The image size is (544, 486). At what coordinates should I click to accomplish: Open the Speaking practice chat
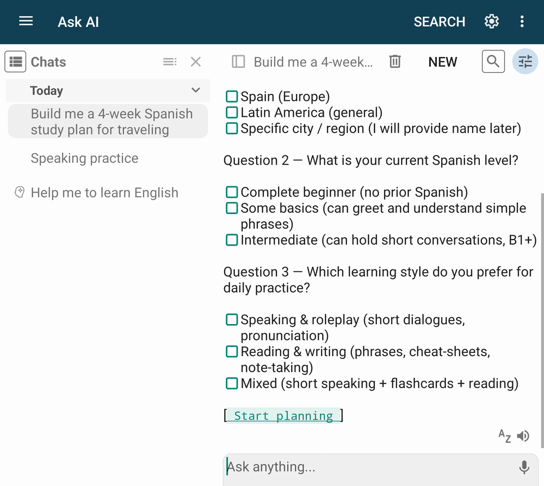tap(84, 159)
